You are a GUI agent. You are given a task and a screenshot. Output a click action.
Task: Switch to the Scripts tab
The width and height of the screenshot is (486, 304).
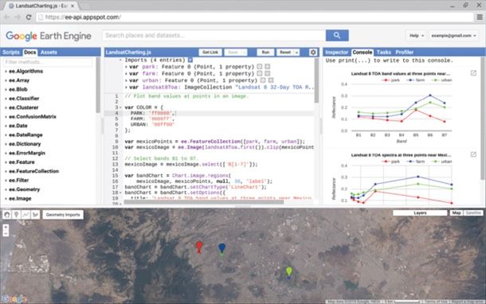[11, 53]
